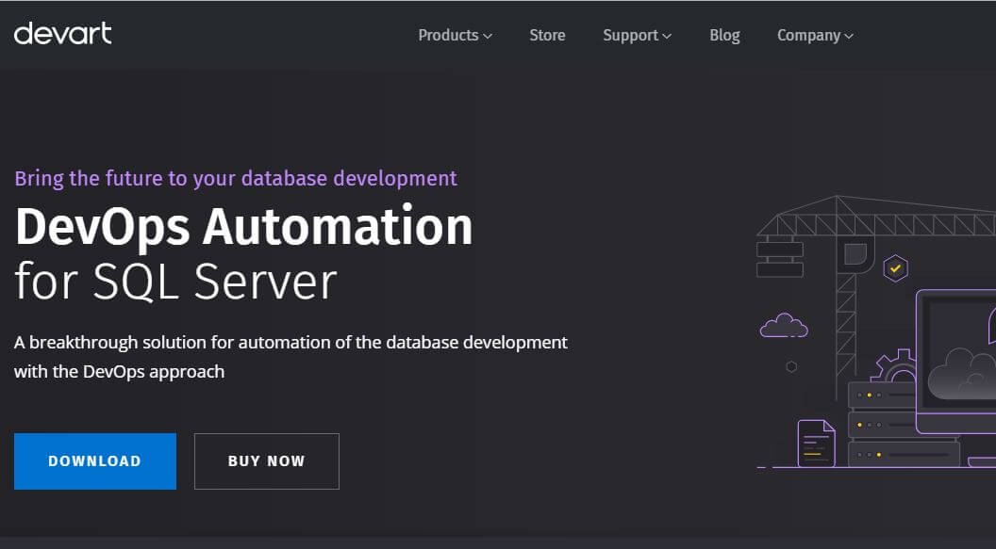Image resolution: width=996 pixels, height=549 pixels.
Task: Click the crane illustration top beam
Action: (876, 217)
